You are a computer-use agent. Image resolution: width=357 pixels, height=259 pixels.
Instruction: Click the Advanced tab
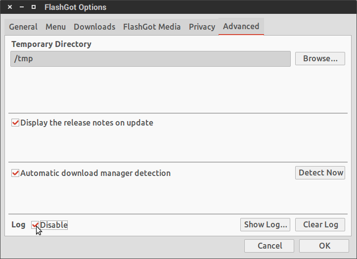tap(241, 27)
